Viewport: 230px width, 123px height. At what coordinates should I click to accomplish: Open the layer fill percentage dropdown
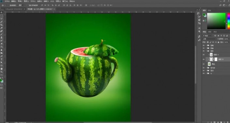(227, 42)
